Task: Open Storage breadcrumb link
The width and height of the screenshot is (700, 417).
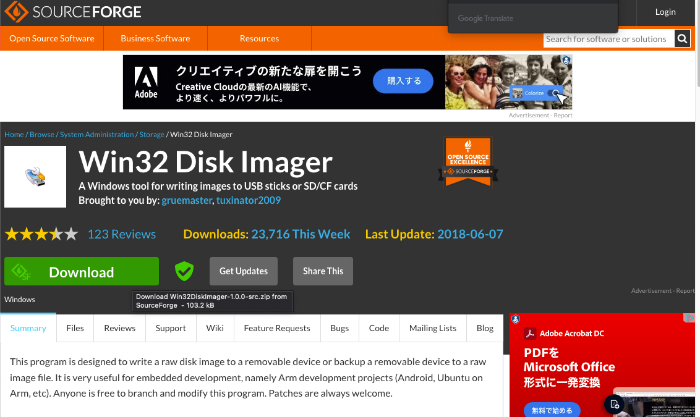Action: pos(152,134)
